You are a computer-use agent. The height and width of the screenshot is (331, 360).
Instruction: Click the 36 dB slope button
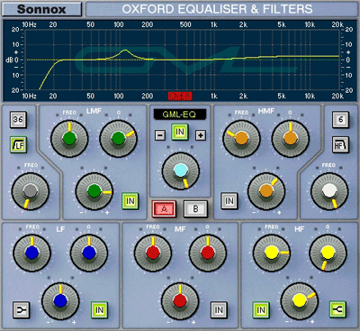[18, 120]
